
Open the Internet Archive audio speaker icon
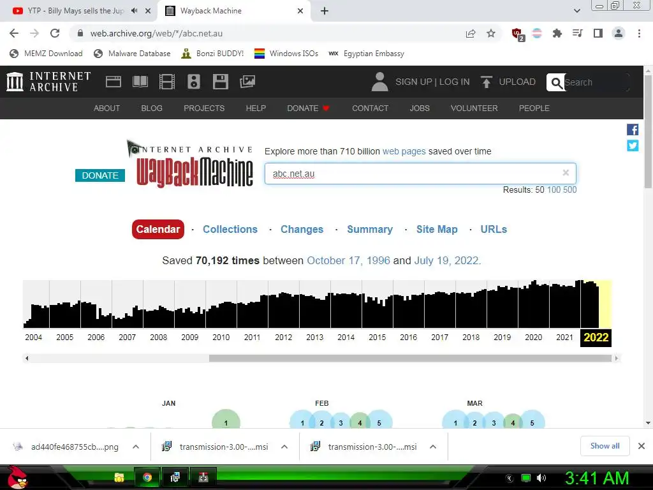point(194,82)
